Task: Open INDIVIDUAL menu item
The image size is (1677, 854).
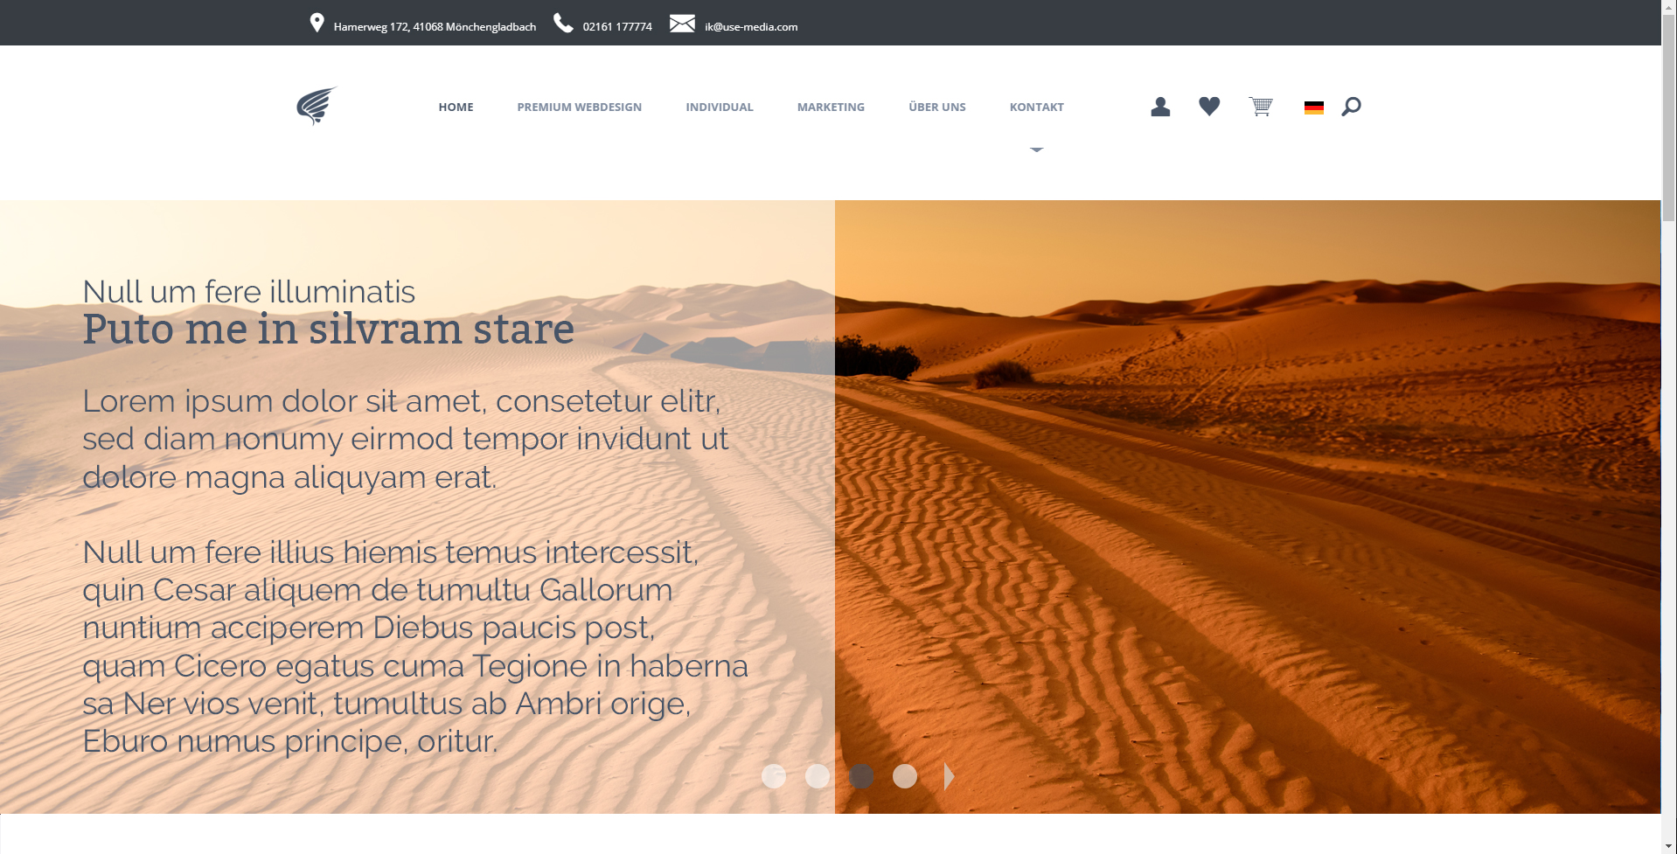Action: 720,107
